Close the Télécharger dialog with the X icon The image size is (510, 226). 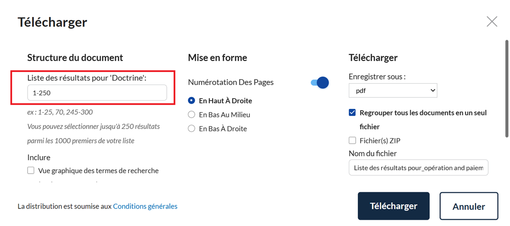tap(492, 22)
